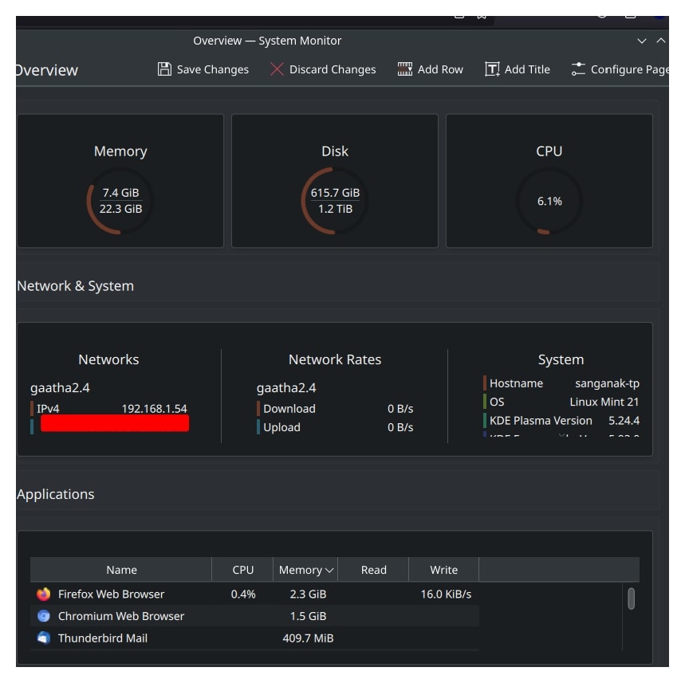This screenshot has height=683, width=685.
Task: Click the Discard Changes red X icon
Action: click(x=277, y=69)
